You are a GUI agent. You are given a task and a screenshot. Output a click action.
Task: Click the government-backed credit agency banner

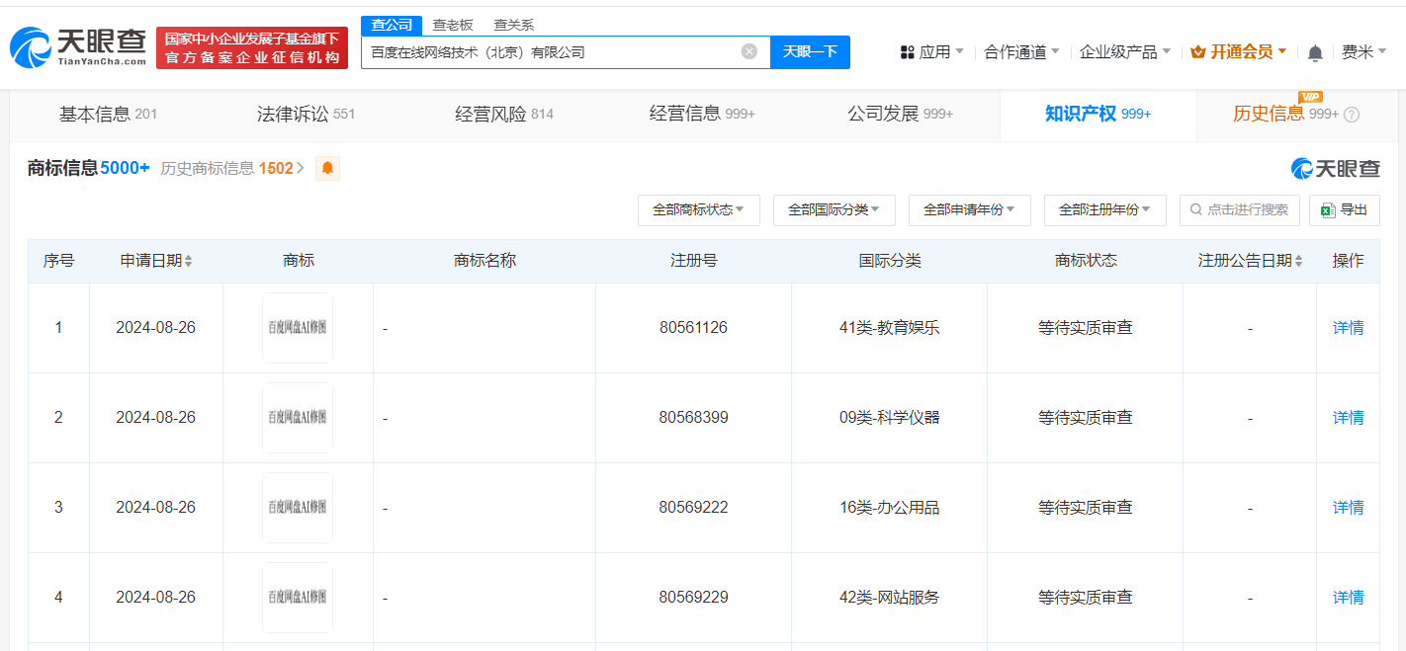click(x=252, y=47)
